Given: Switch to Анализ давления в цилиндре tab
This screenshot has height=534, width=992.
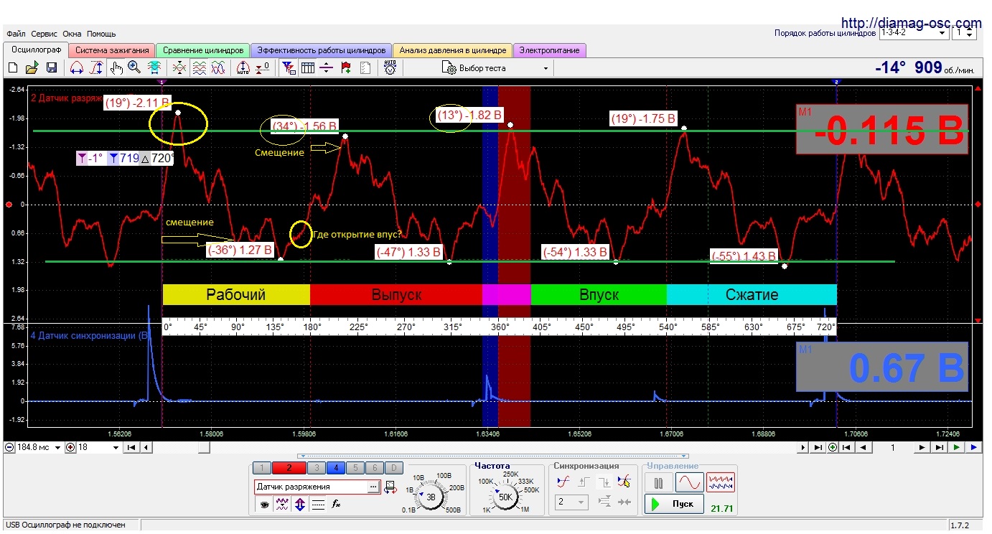Looking at the screenshot, I should (453, 50).
